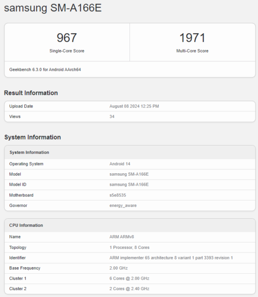Screen dimensions: 258x297
Task: Select the value 1 Processor, 8 Cores
Action: [129, 247]
